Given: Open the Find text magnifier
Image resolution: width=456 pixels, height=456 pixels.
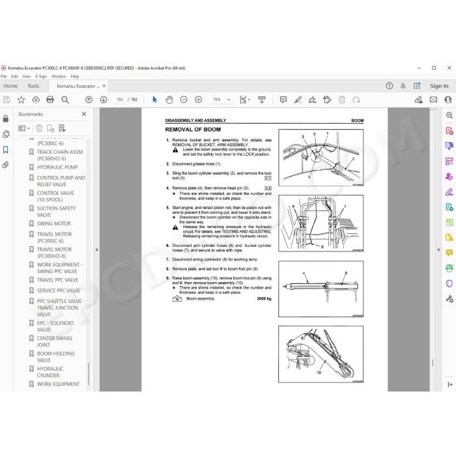Looking at the screenshot, I should pyautogui.click(x=65, y=100).
